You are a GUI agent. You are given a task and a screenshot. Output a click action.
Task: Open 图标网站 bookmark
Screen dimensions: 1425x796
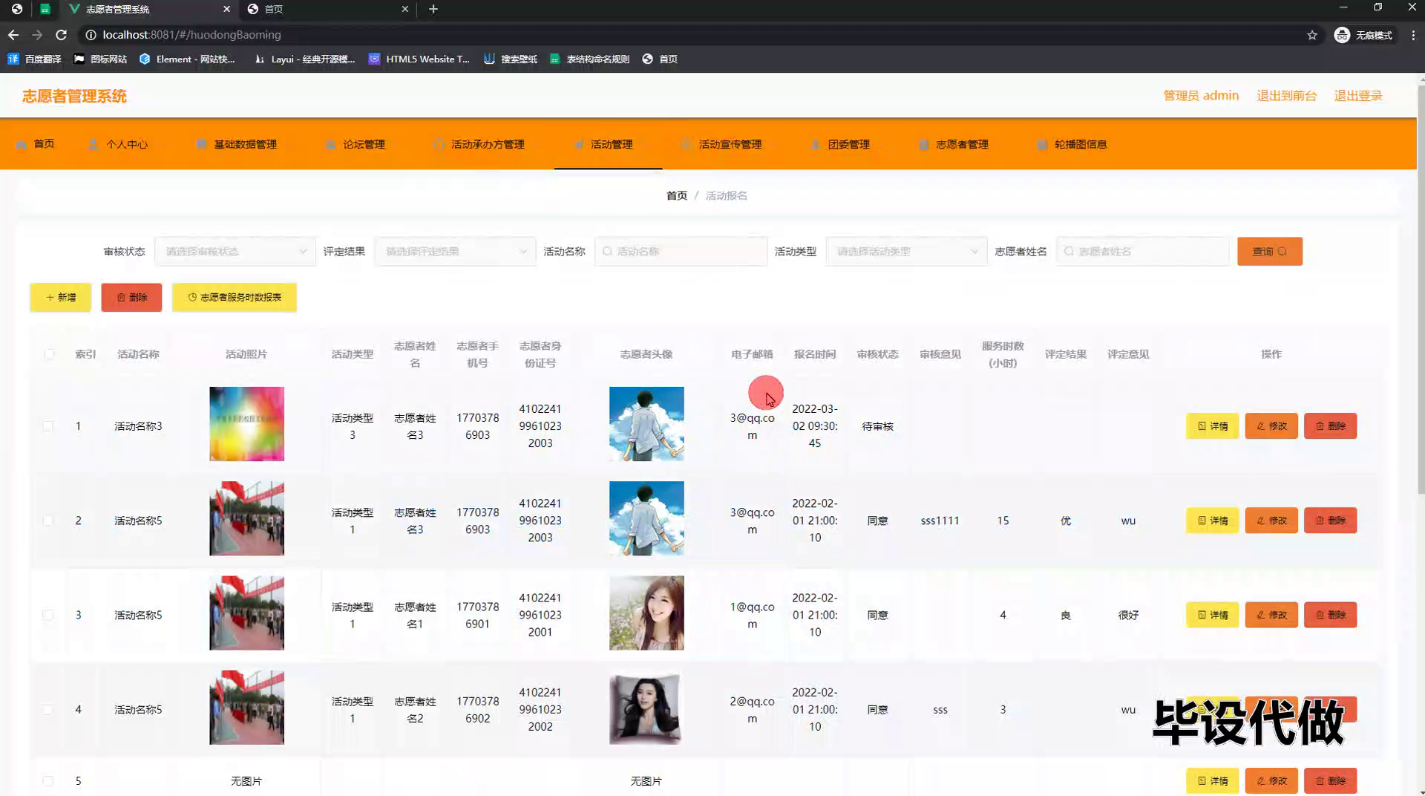(100, 59)
